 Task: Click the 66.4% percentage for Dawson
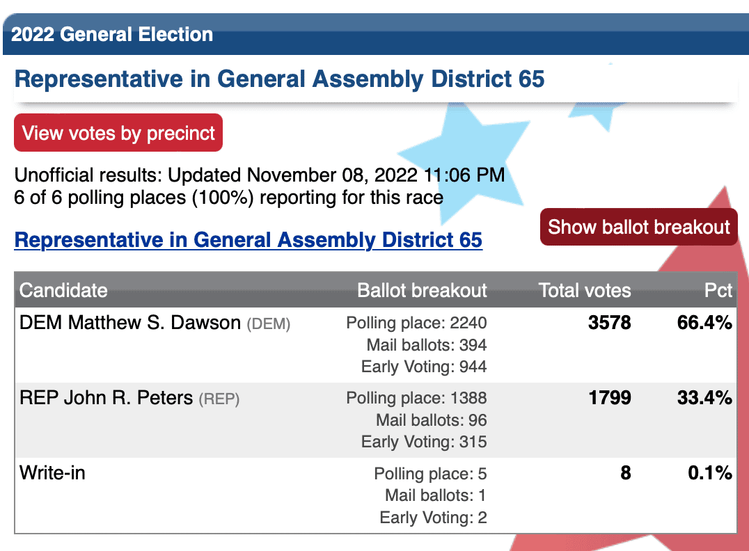click(704, 323)
